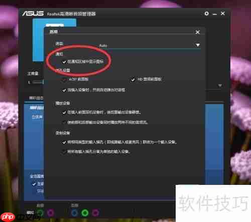Select separate all input jacks as independent devices
This screenshot has height=222, width=251.
coord(64,152)
